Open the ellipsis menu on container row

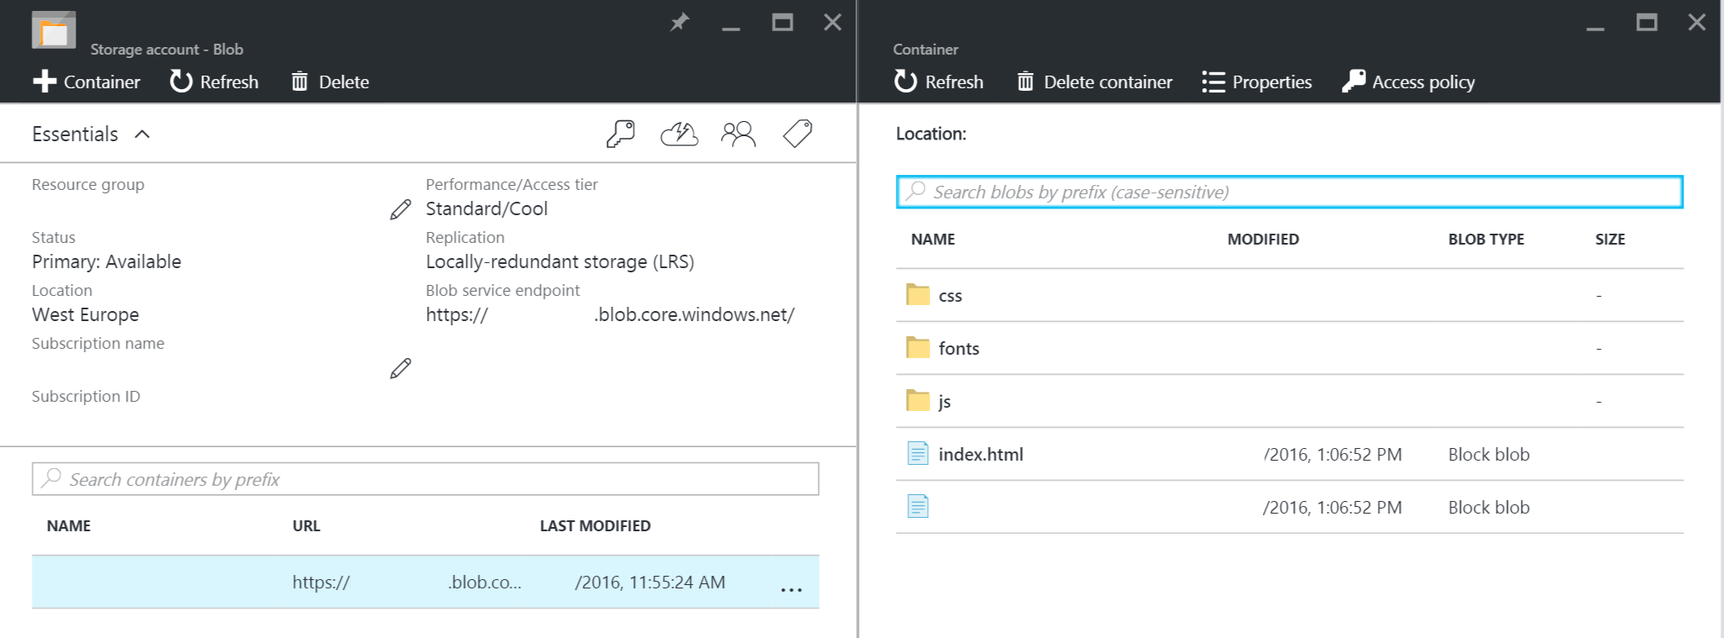[x=791, y=589]
